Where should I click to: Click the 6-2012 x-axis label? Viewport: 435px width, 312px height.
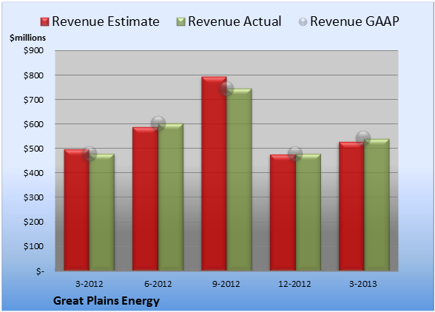coord(158,284)
